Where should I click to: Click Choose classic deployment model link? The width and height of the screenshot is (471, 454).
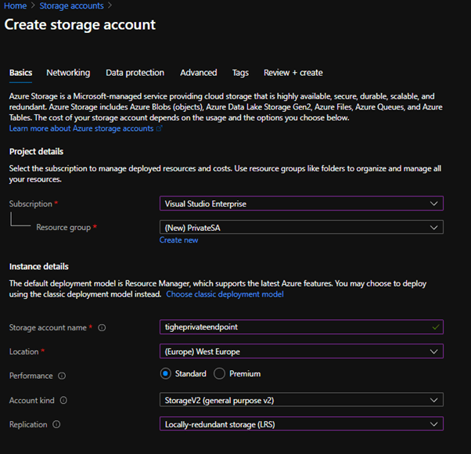click(x=225, y=294)
